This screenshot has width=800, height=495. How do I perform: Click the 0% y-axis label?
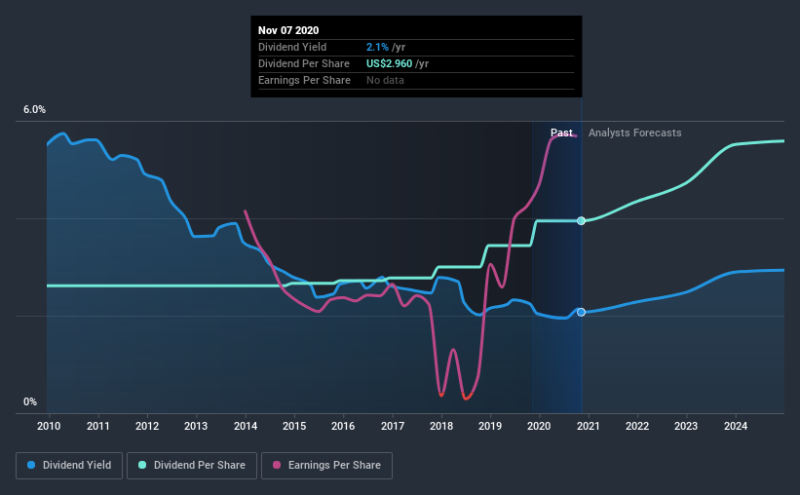[30, 402]
